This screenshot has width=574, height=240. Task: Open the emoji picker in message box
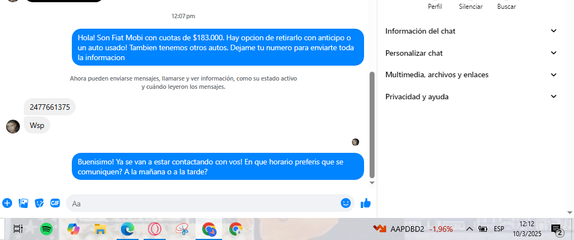click(x=346, y=203)
